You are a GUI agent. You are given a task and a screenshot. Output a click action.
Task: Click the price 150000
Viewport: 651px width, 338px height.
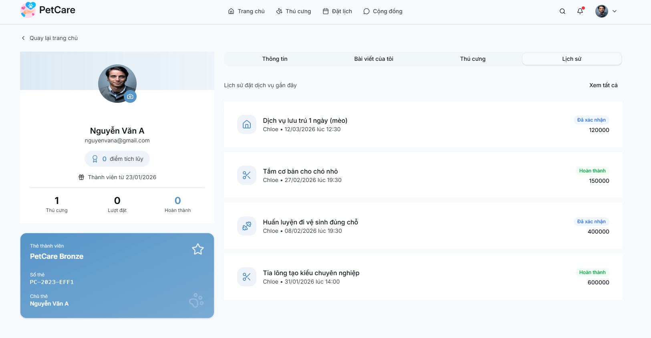pos(599,181)
